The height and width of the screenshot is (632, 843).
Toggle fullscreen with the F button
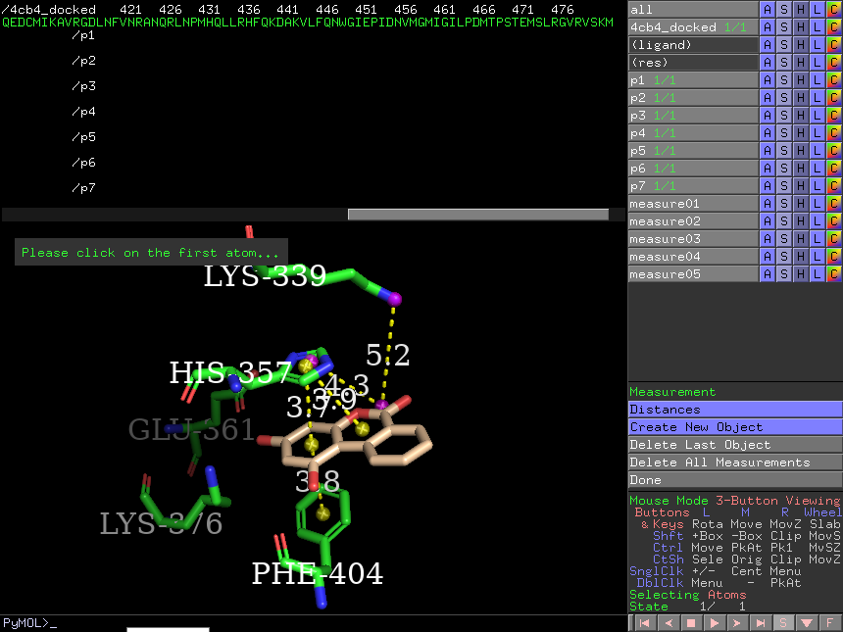(831, 622)
